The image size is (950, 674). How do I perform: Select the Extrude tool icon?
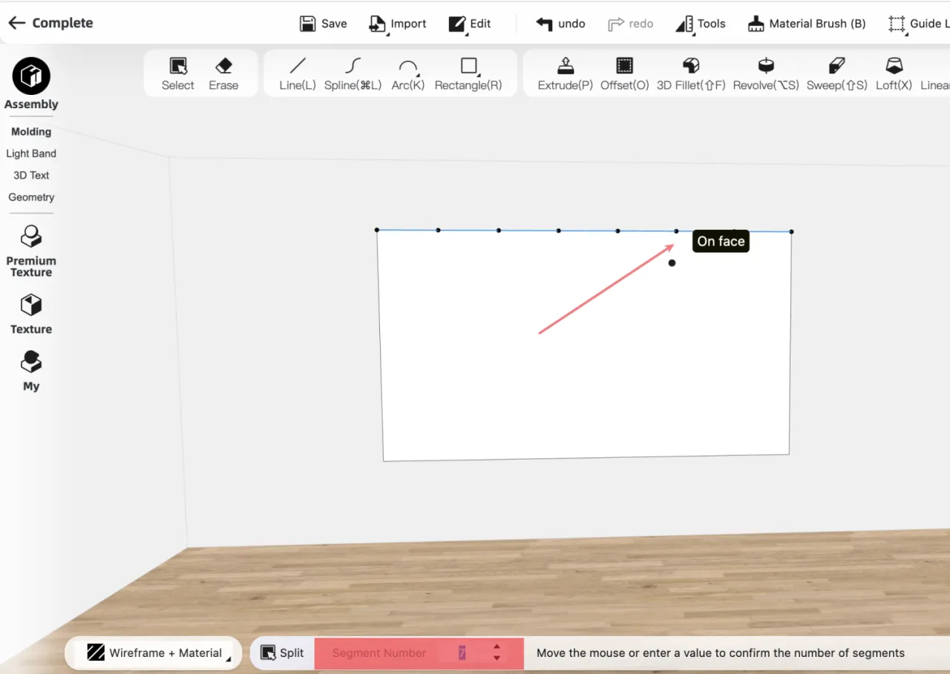[x=565, y=67]
